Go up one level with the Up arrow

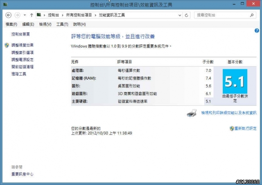pyautogui.click(x=32, y=15)
